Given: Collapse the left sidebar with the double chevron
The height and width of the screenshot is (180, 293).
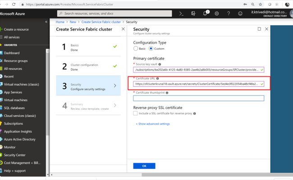Looking at the screenshot, I should click(46, 22).
